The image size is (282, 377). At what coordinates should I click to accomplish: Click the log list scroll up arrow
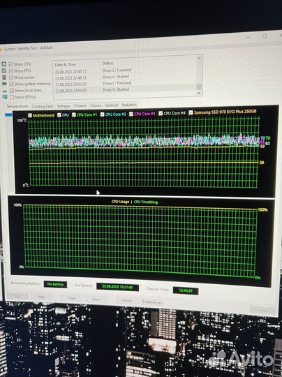click(x=199, y=59)
